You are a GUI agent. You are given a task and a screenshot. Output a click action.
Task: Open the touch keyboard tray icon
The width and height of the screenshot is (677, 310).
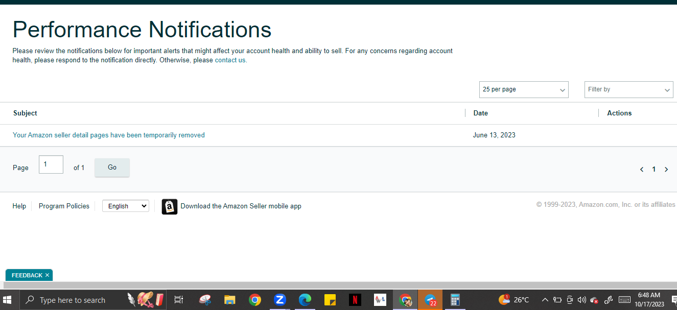624,300
